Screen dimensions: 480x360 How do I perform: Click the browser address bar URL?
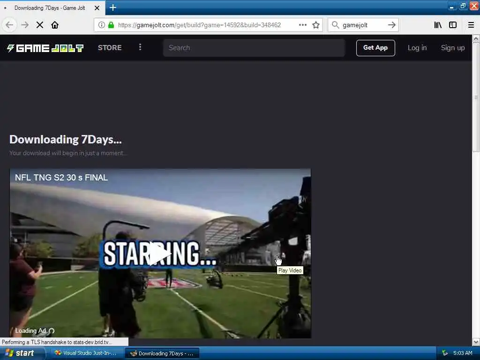coord(199,25)
